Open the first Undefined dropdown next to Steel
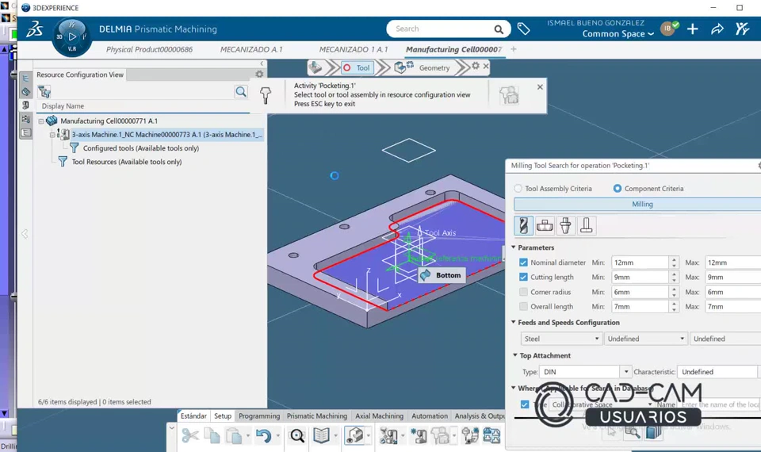The image size is (761, 452). pyautogui.click(x=646, y=339)
